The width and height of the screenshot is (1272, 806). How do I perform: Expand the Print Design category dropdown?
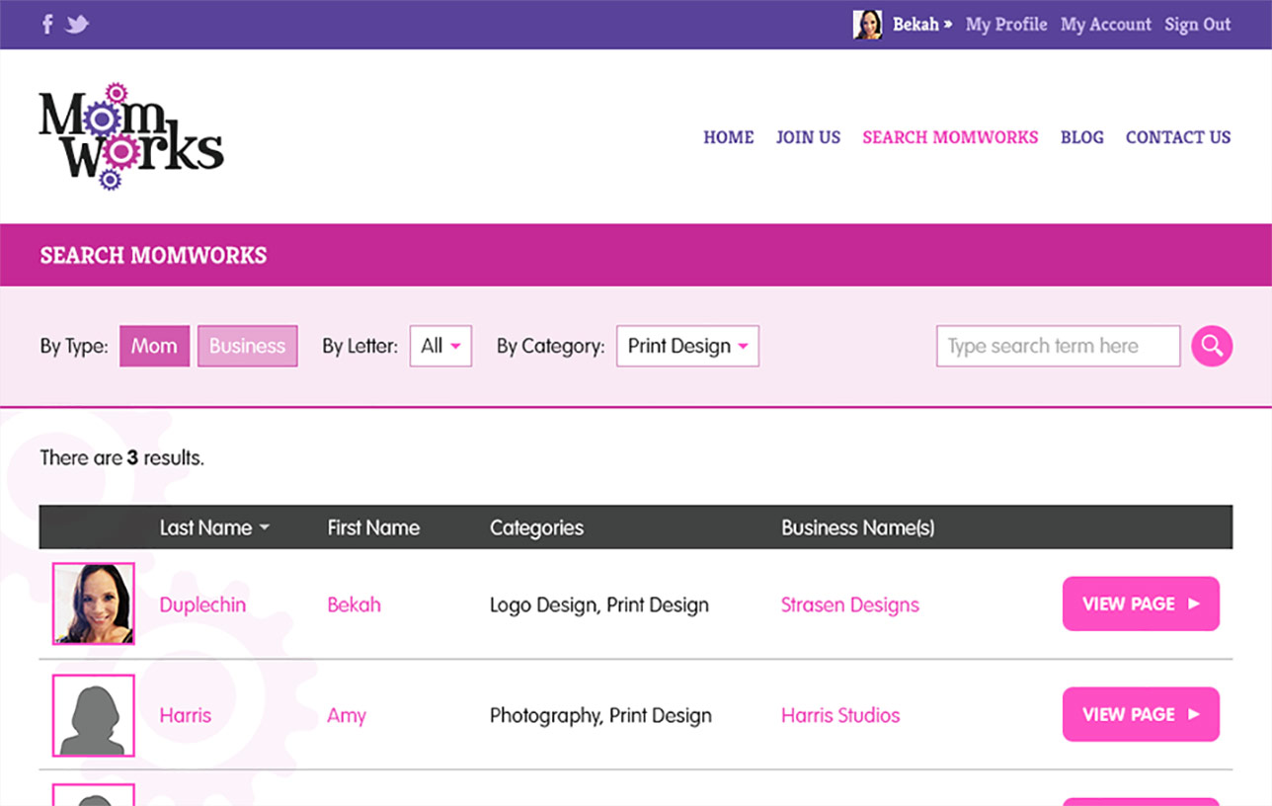(687, 346)
